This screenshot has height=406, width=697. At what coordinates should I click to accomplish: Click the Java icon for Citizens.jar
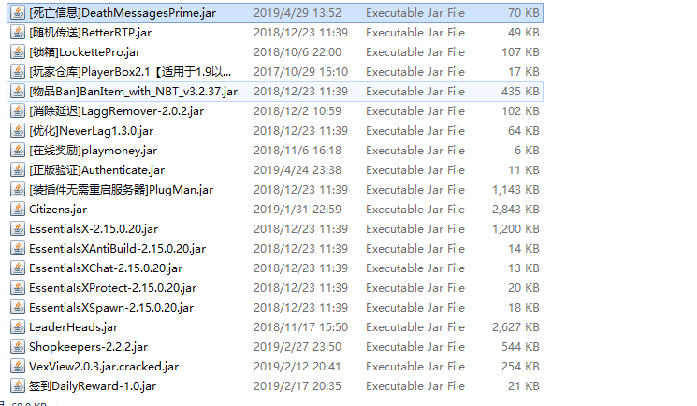tap(18, 209)
